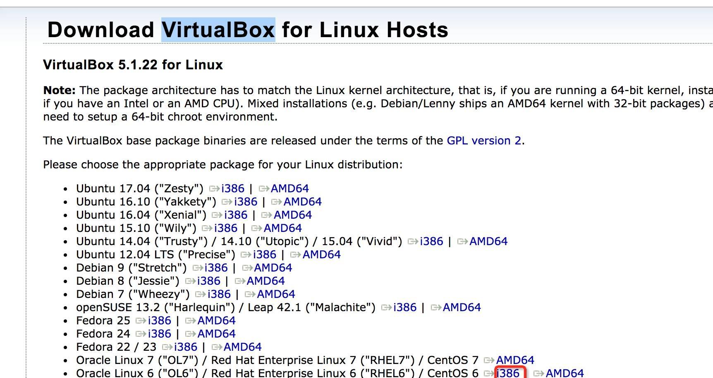Download Fedora 22 / 23 i386 package
The image size is (713, 378).
pos(186,347)
